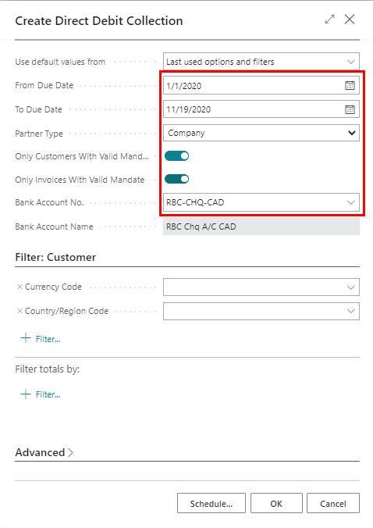Remove the Currency Code filter

coord(20,287)
